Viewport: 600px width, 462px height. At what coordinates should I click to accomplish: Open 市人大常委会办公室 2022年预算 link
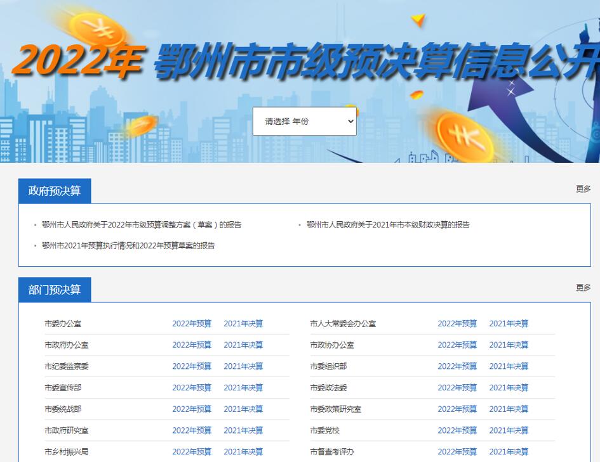(457, 324)
